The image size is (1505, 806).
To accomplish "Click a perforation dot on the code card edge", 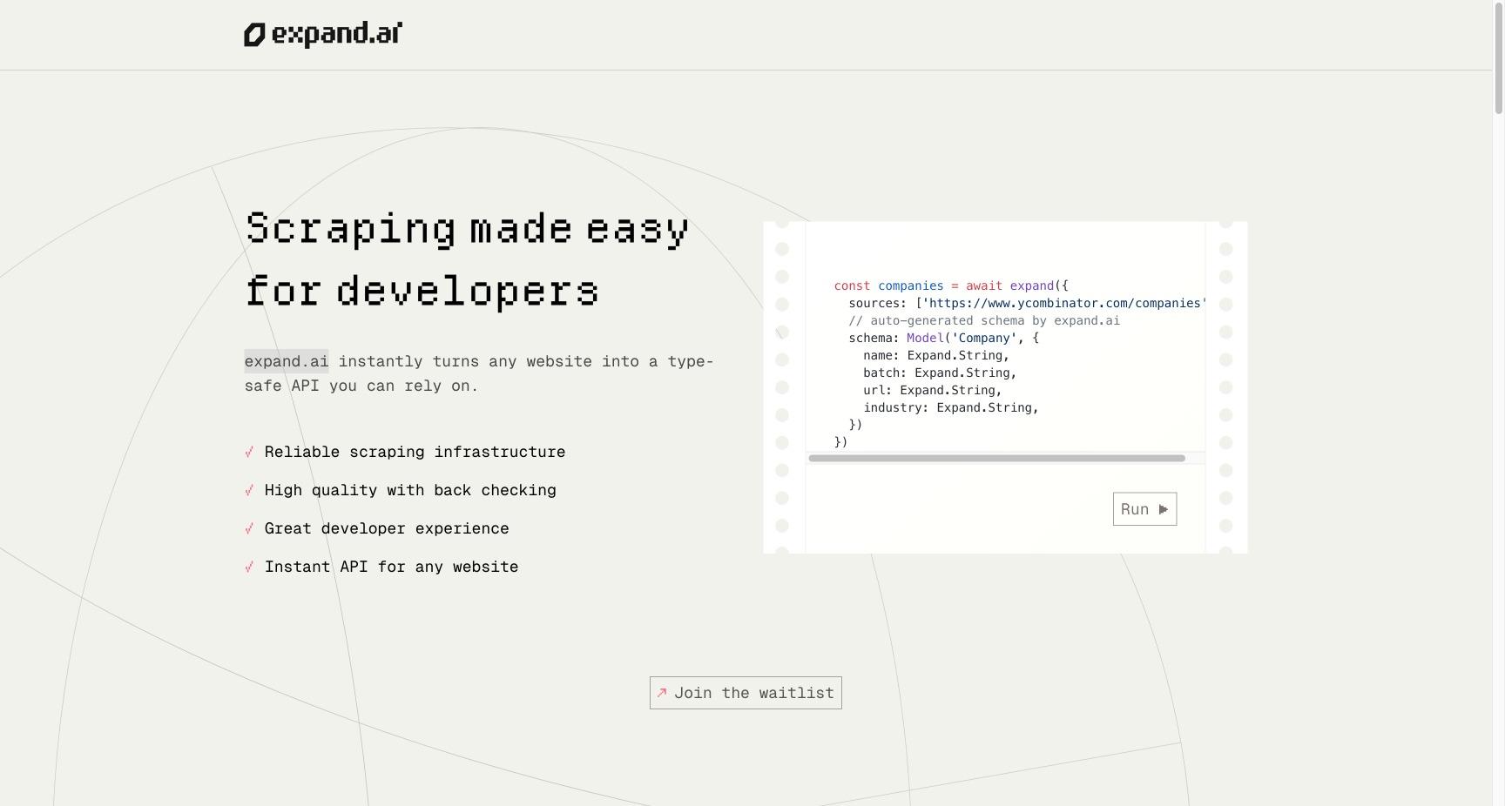I will point(781,248).
